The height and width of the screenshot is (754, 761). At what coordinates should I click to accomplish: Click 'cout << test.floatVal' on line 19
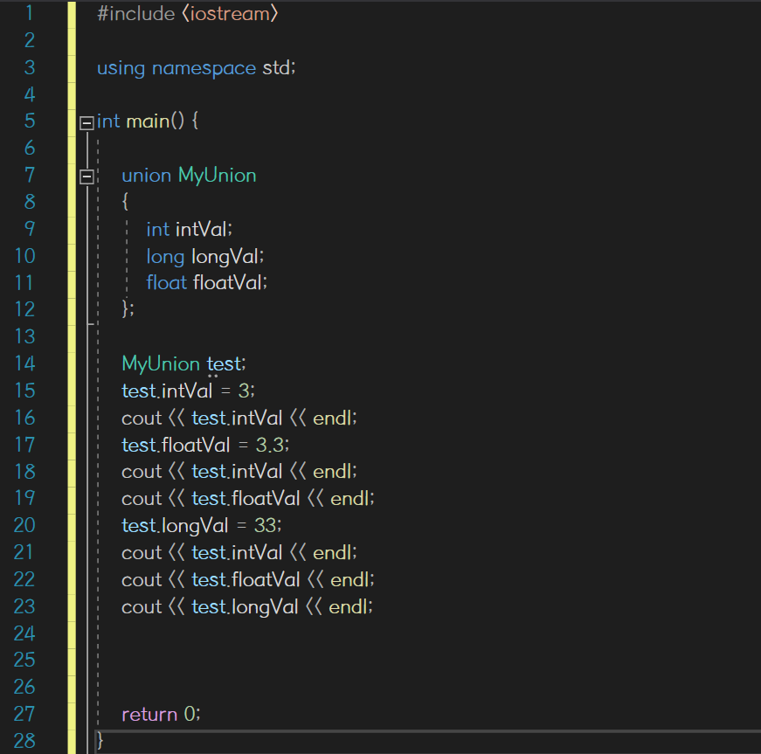(x=211, y=498)
